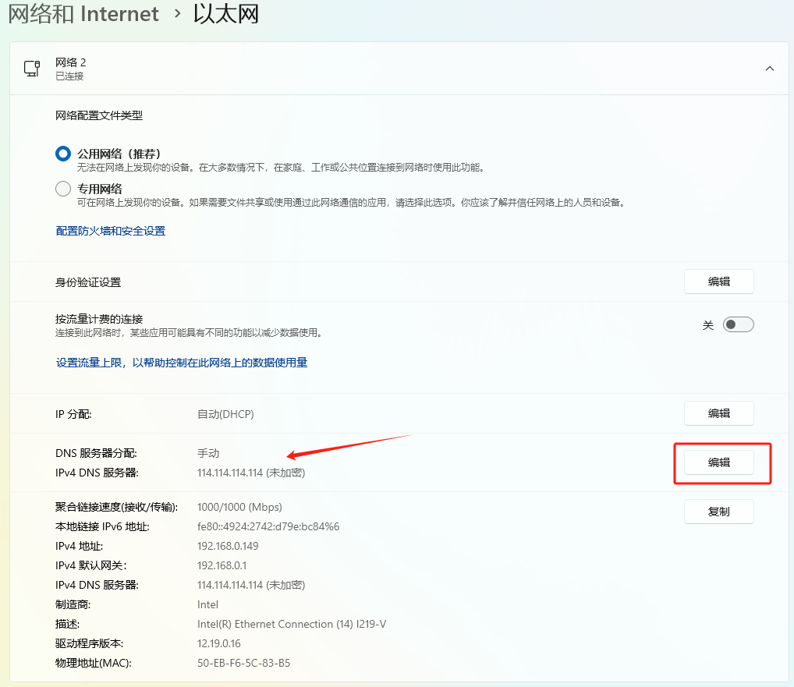The width and height of the screenshot is (794, 687).
Task: Click the IPv6 link-local address value
Action: tap(268, 526)
